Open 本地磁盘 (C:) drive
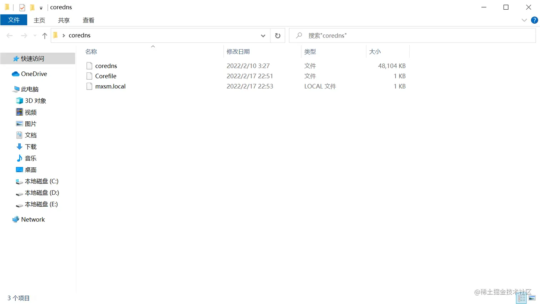Screen dimensions: 540x304 pyautogui.click(x=41, y=181)
